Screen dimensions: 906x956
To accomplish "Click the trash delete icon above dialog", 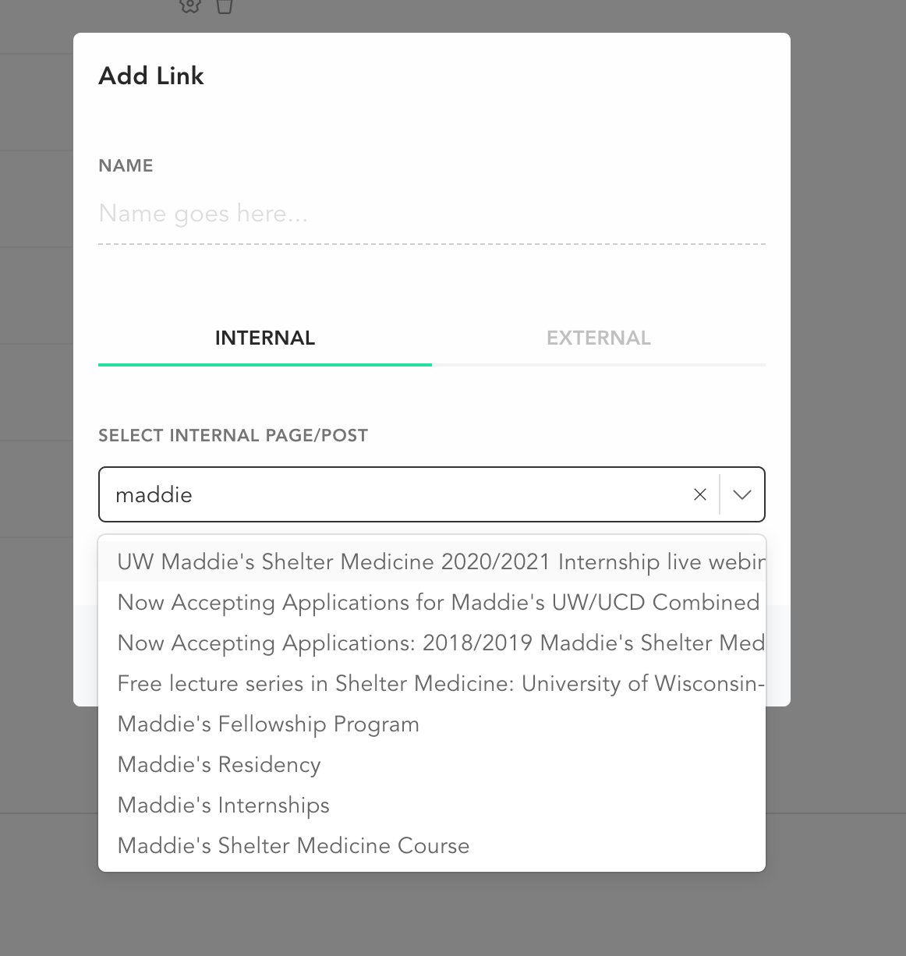I will [225, 6].
